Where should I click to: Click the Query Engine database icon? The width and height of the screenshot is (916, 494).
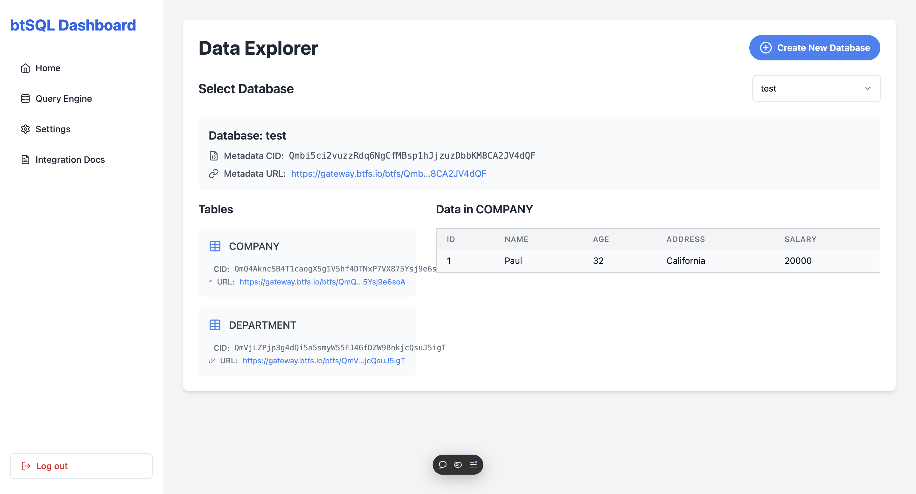click(x=25, y=99)
